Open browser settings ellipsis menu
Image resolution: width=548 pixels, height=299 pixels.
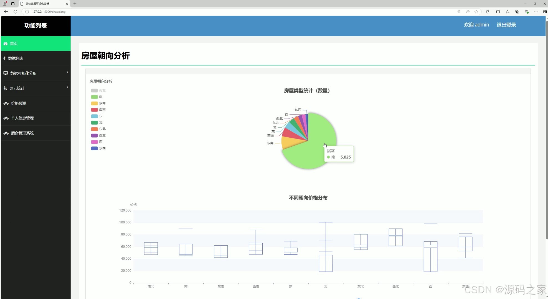coord(536,12)
